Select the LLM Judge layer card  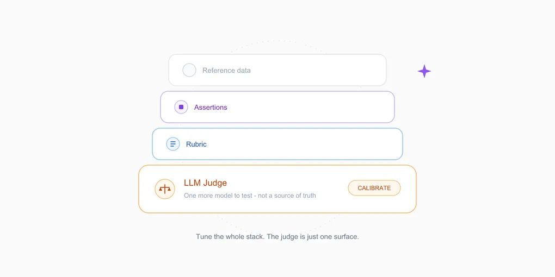coord(277,189)
